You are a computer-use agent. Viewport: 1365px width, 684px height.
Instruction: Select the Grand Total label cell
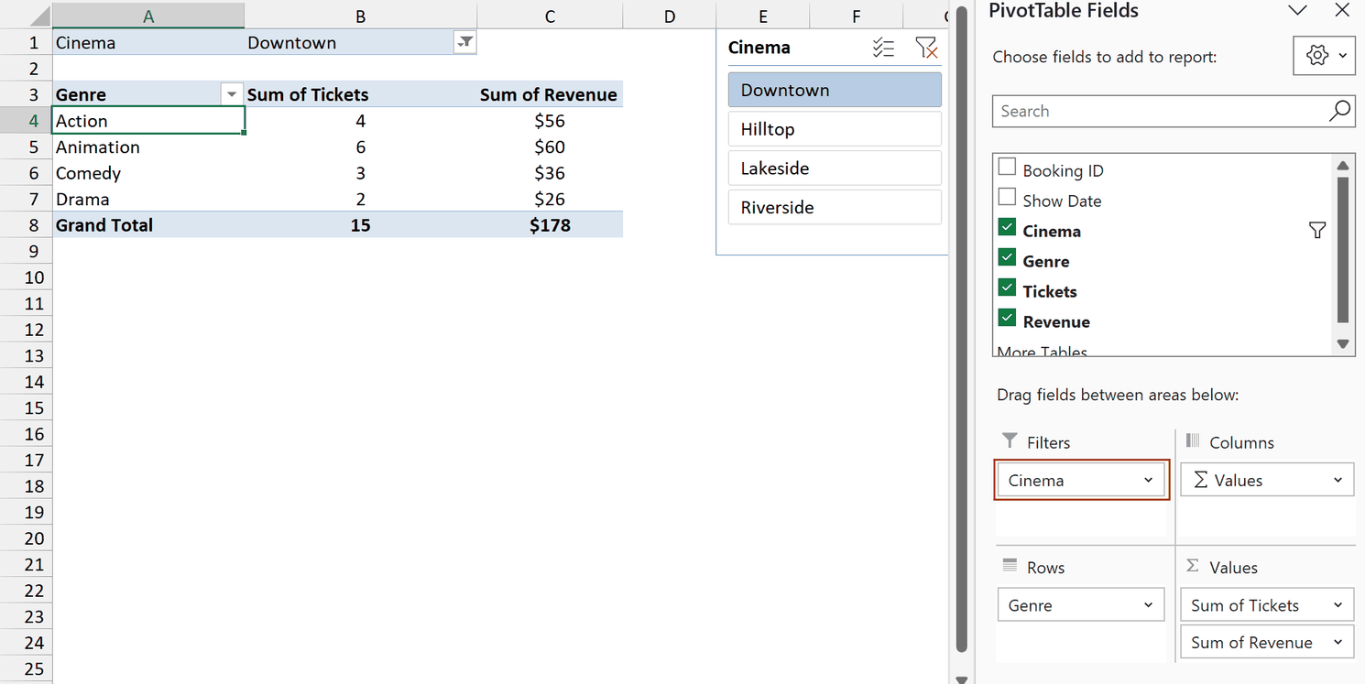(x=148, y=225)
